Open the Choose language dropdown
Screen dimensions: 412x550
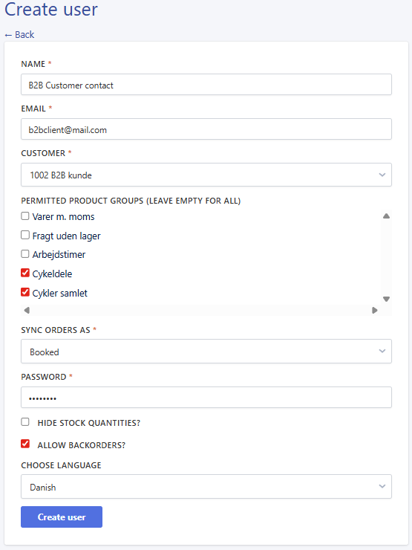206,487
